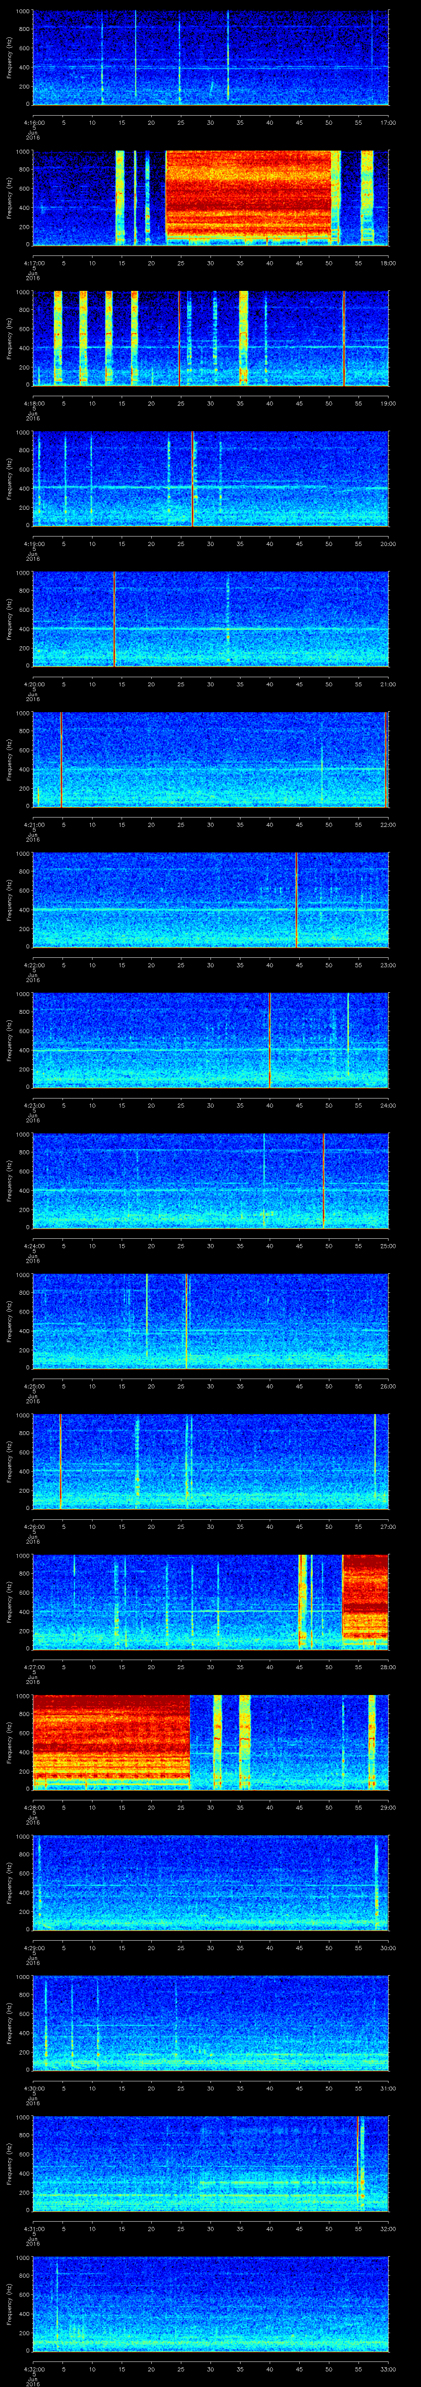Click the "4:17:00" start time label
The height and width of the screenshot is (2387, 421).
[33, 263]
